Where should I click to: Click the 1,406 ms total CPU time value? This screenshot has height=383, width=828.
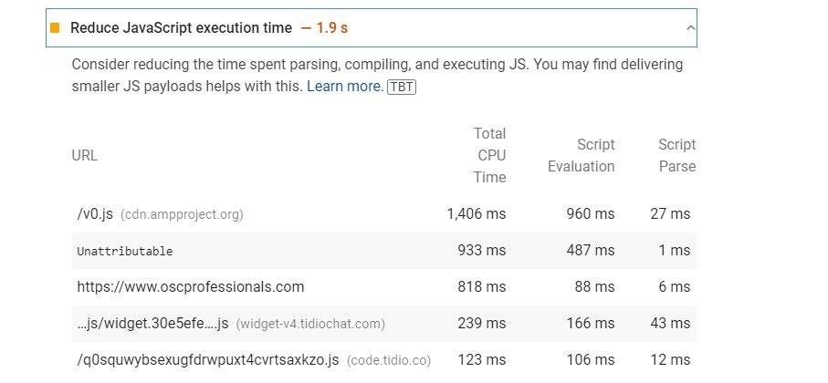(x=476, y=214)
